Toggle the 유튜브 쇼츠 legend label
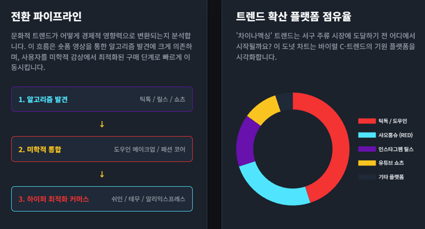This screenshot has width=425, height=229. click(391, 163)
